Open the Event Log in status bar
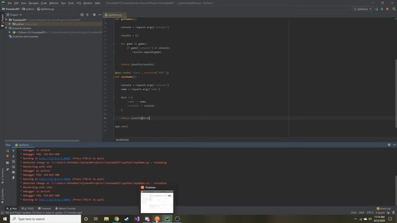Viewport: 397px width, 223px height. coord(383,209)
